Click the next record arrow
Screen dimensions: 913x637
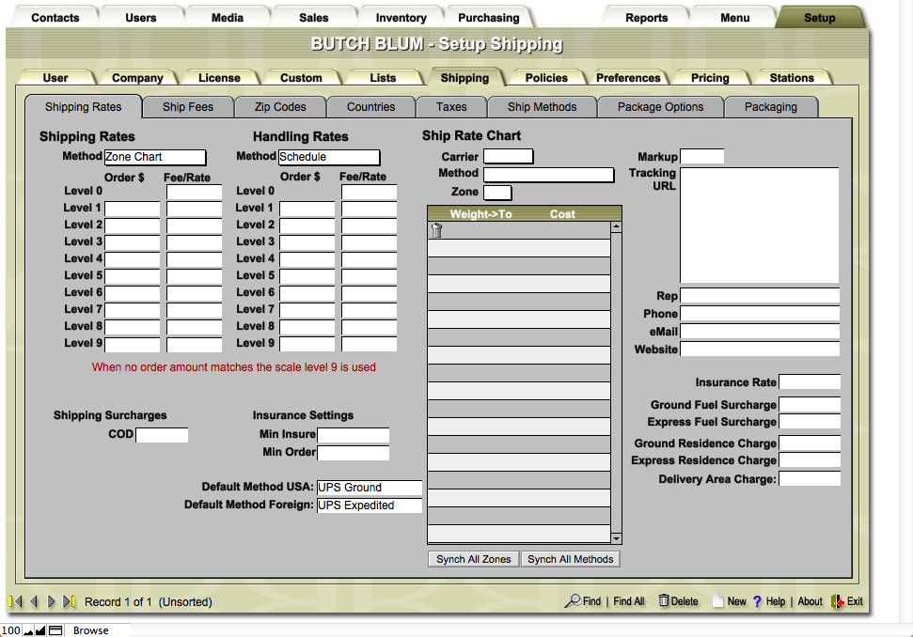(x=52, y=601)
